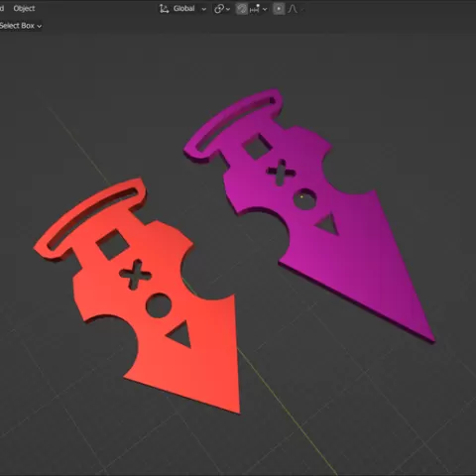Open the partially visible Add menu

coord(2,9)
